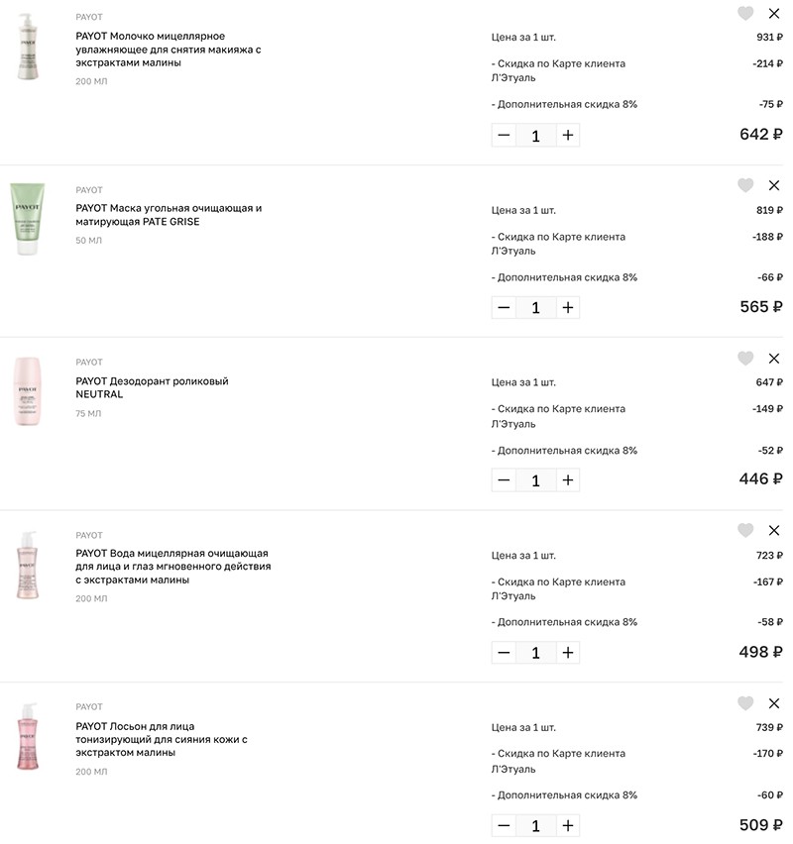
Task: Remove micellar cleansing water from cart
Action: [x=774, y=531]
